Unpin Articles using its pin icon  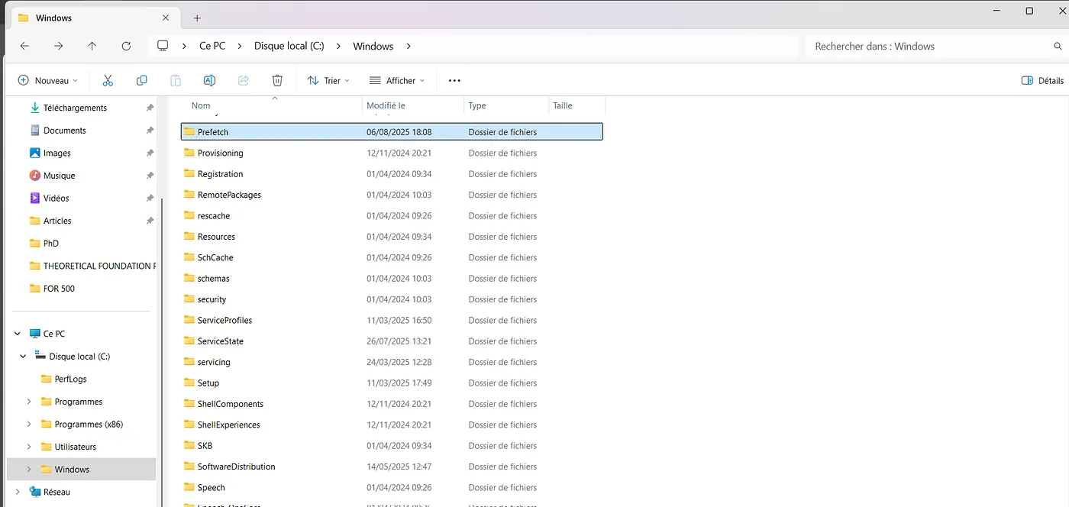coord(150,221)
